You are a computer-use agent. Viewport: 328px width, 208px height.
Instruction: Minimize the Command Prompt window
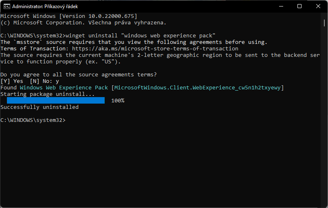tap(281, 6)
